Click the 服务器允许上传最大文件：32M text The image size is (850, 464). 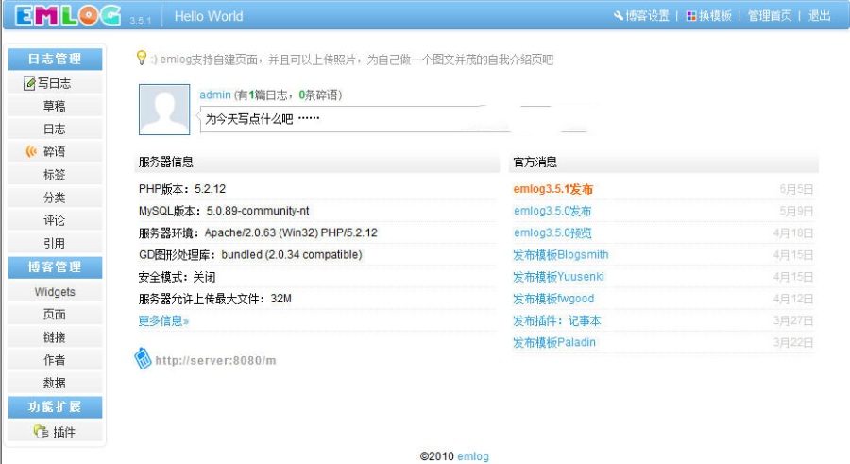[214, 299]
